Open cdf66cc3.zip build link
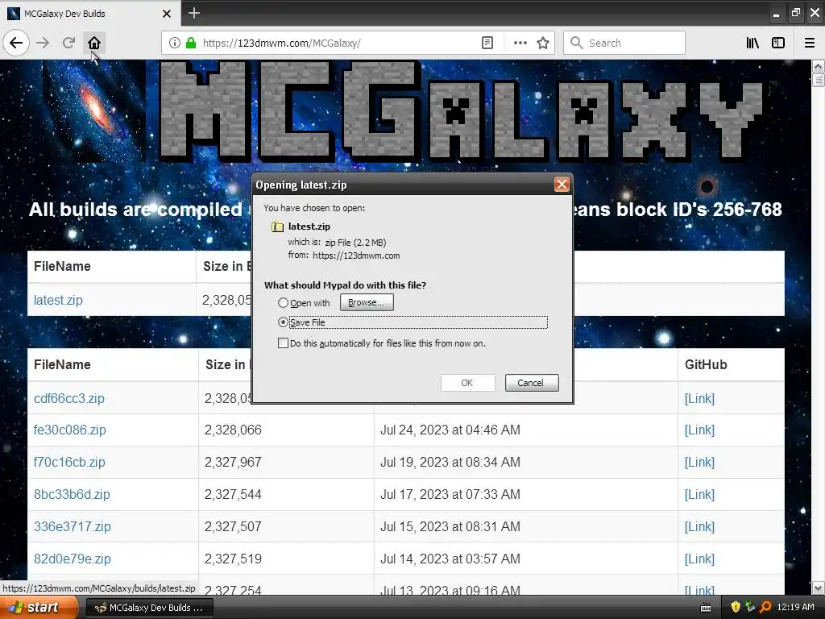This screenshot has height=619, width=825. point(69,398)
